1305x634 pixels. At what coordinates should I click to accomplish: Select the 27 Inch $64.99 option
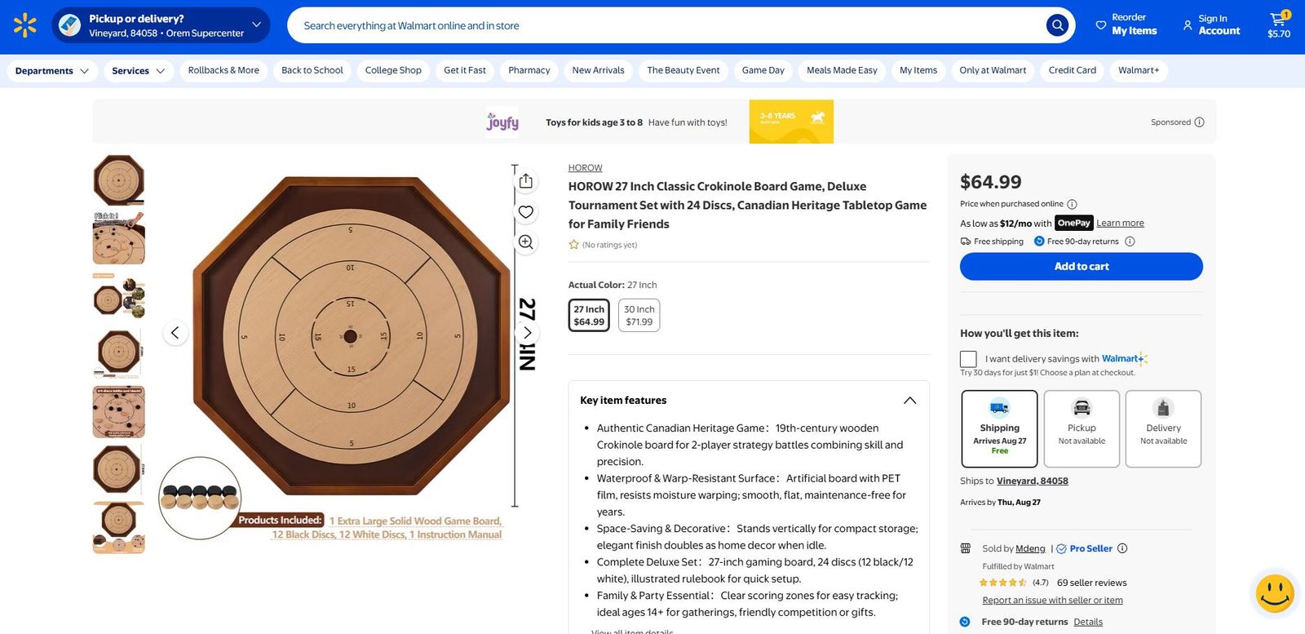click(x=589, y=315)
